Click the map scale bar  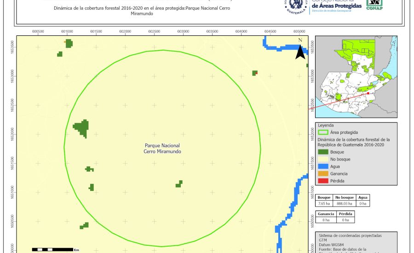[x=53, y=249]
